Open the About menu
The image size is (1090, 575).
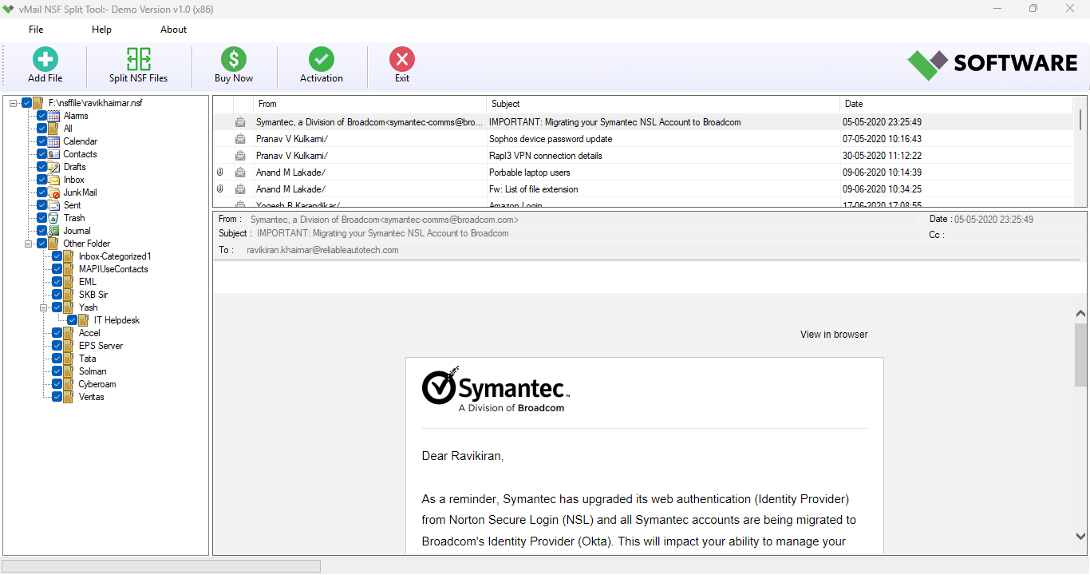point(173,30)
